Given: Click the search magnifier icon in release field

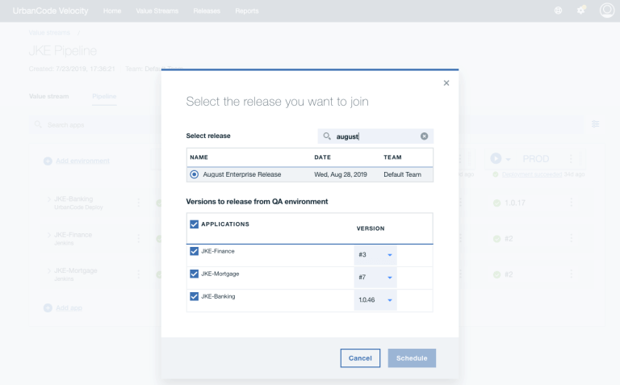Looking at the screenshot, I should 327,136.
